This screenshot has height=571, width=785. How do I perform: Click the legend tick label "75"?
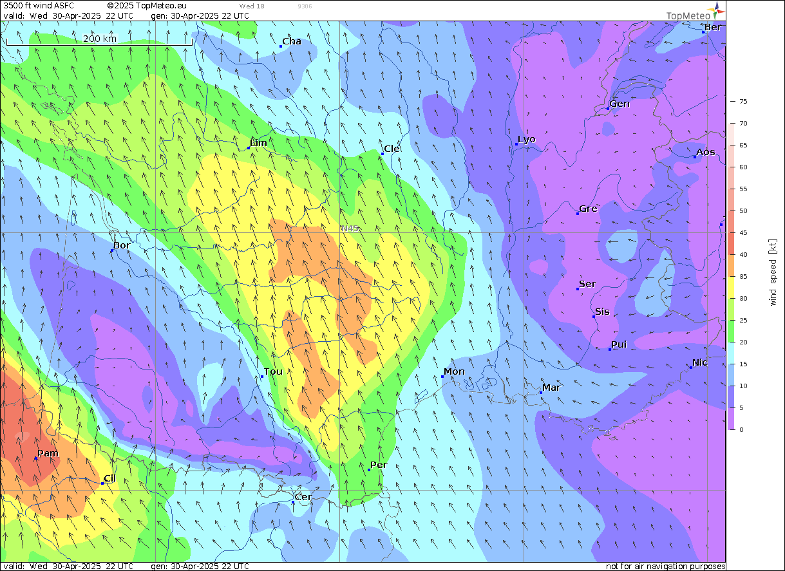pos(743,101)
